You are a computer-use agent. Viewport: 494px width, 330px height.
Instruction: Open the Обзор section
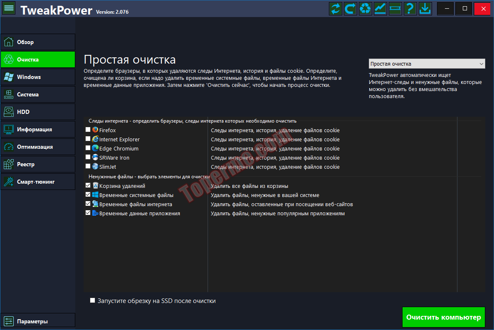[x=38, y=42]
